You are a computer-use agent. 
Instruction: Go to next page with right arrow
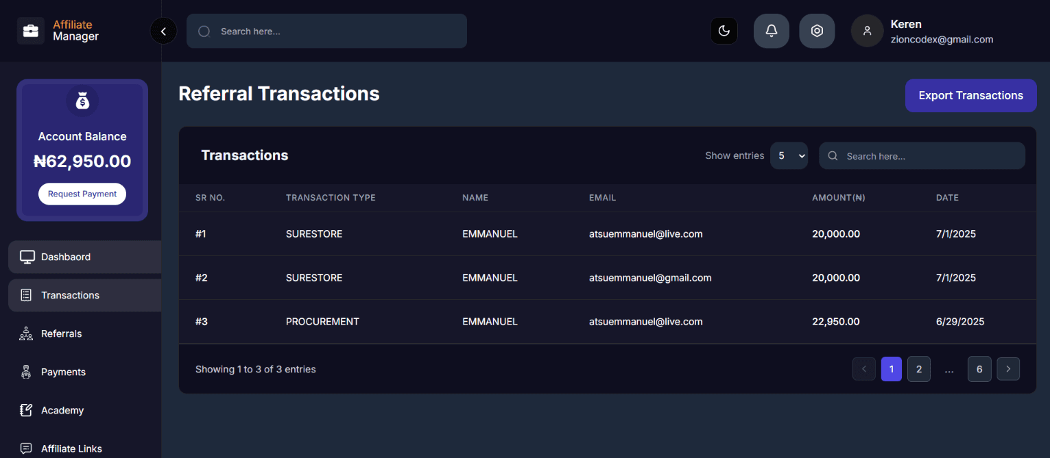pos(1007,369)
